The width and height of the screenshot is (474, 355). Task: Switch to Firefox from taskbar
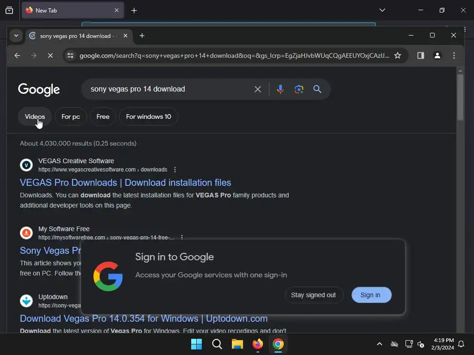pos(257,344)
